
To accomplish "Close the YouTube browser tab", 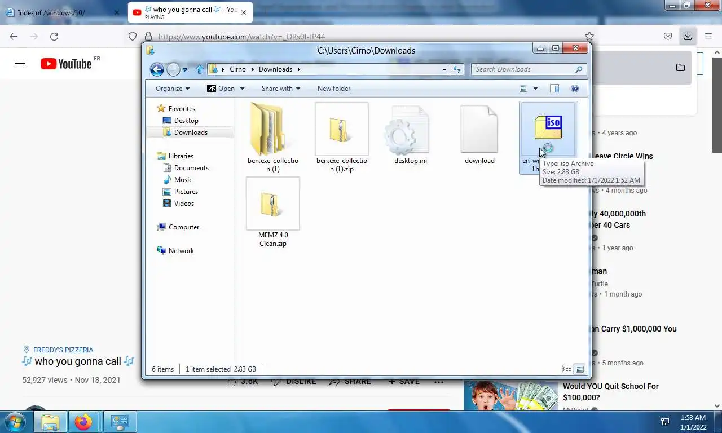I will pyautogui.click(x=244, y=12).
